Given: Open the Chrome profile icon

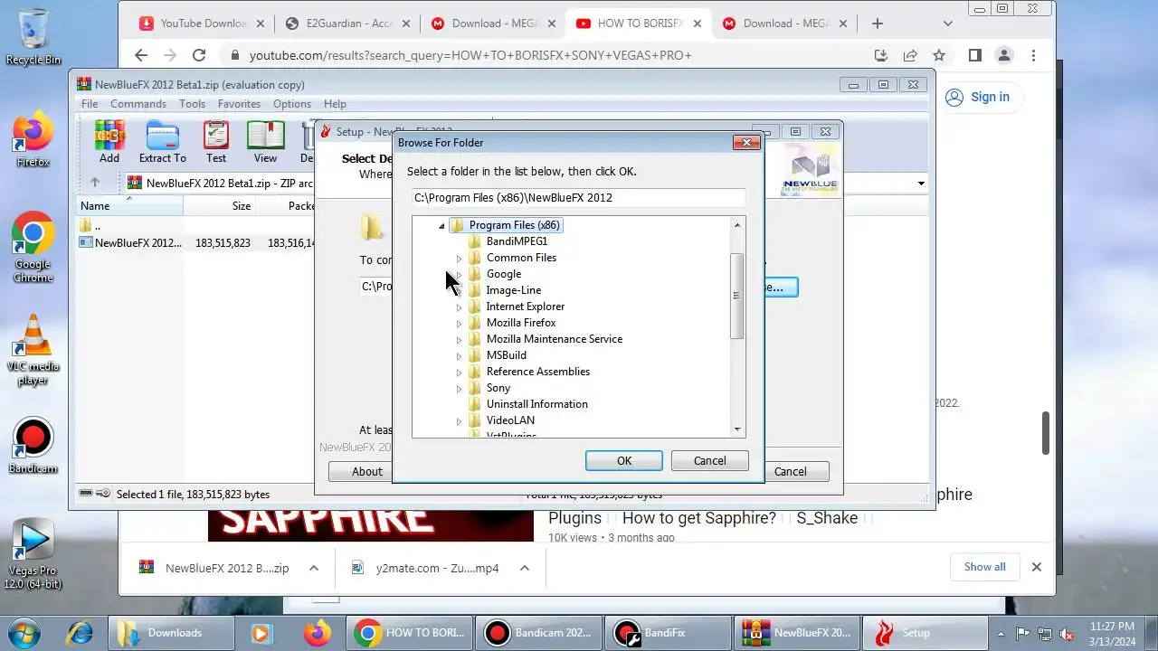Looking at the screenshot, I should [1004, 55].
